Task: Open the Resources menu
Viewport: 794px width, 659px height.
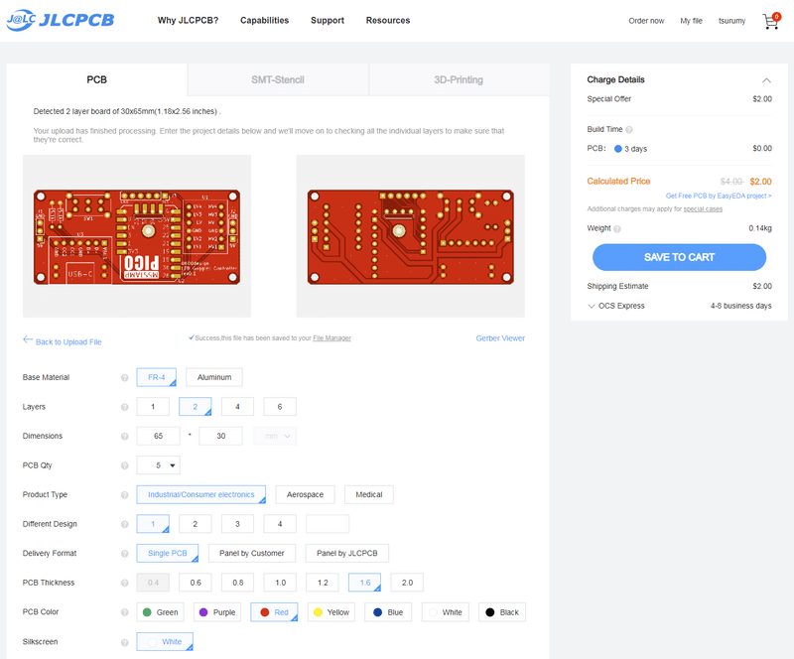Action: 388,20
